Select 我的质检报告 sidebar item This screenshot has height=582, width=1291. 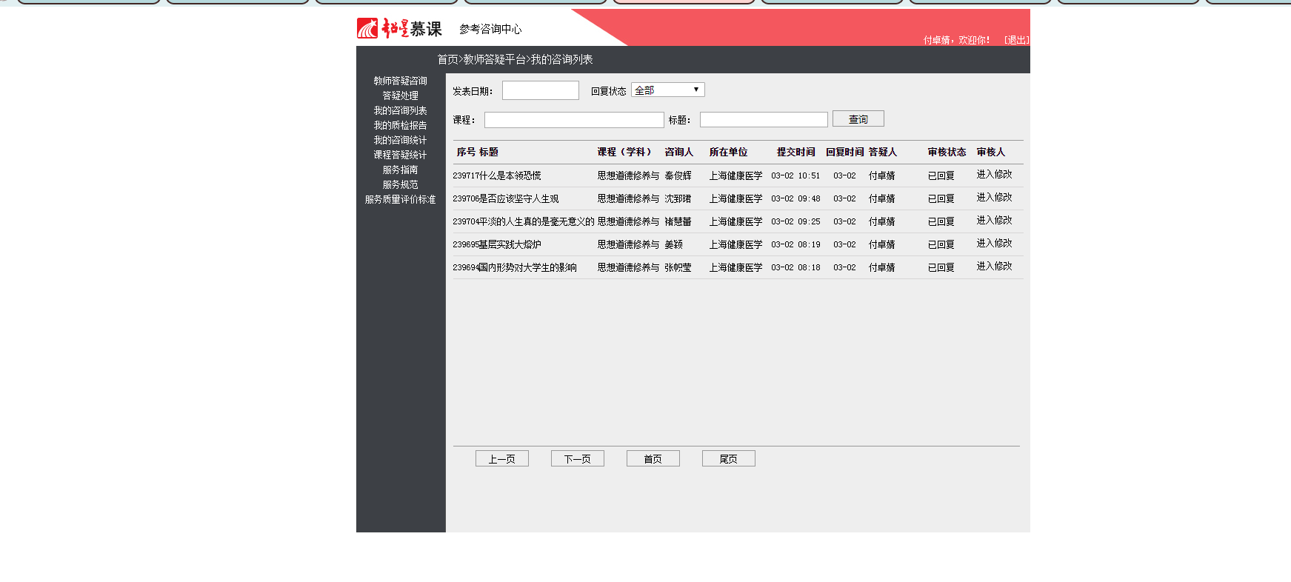click(400, 125)
